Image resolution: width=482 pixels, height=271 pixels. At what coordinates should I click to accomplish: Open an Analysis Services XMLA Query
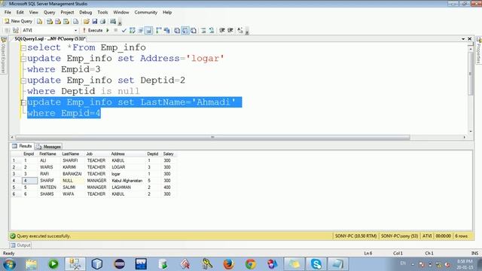coord(66,21)
